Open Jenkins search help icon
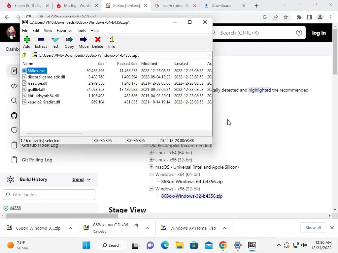Viewport: 338px width, 253px height. tap(299, 33)
